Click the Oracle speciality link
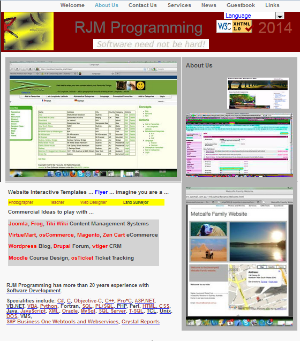300x341 pixels. 70,311
